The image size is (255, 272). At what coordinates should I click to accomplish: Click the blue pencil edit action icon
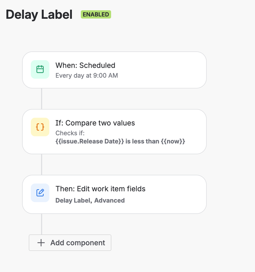click(40, 193)
